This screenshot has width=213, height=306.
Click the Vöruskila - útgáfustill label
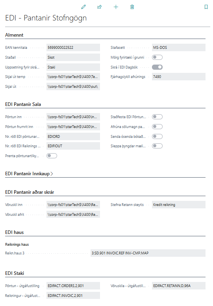tap(128, 286)
